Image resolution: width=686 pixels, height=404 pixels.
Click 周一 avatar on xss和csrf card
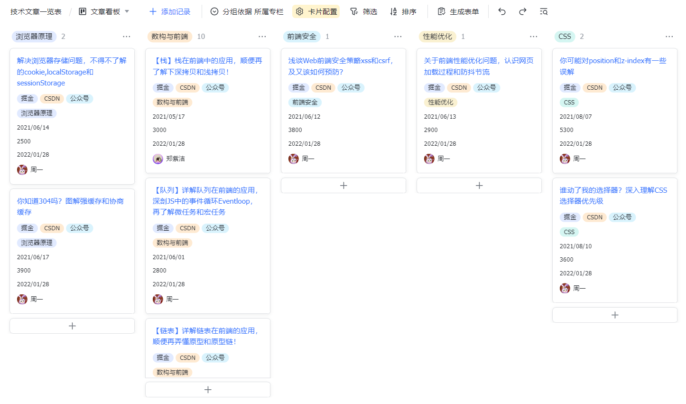pos(294,159)
